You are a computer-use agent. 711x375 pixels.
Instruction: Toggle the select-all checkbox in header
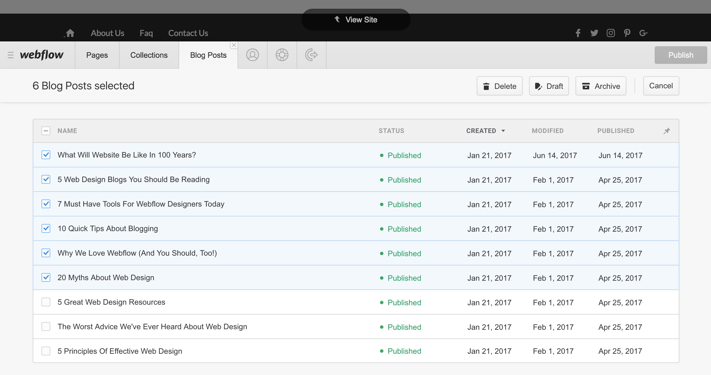(x=46, y=131)
